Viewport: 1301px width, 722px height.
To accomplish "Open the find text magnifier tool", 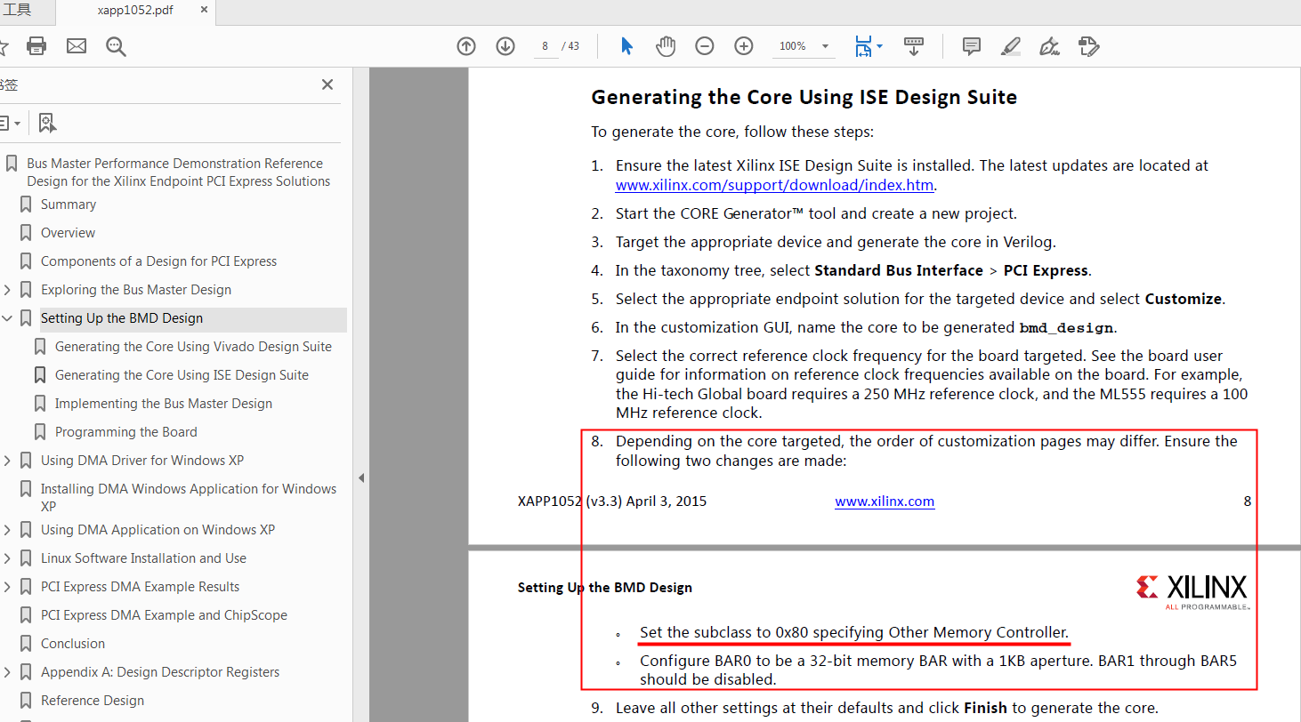I will [x=116, y=46].
